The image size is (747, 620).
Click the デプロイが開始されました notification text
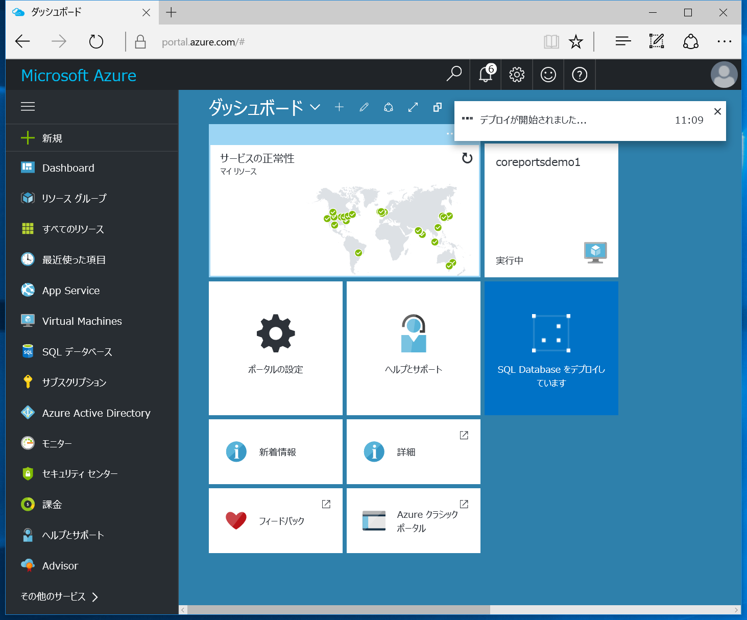533,120
